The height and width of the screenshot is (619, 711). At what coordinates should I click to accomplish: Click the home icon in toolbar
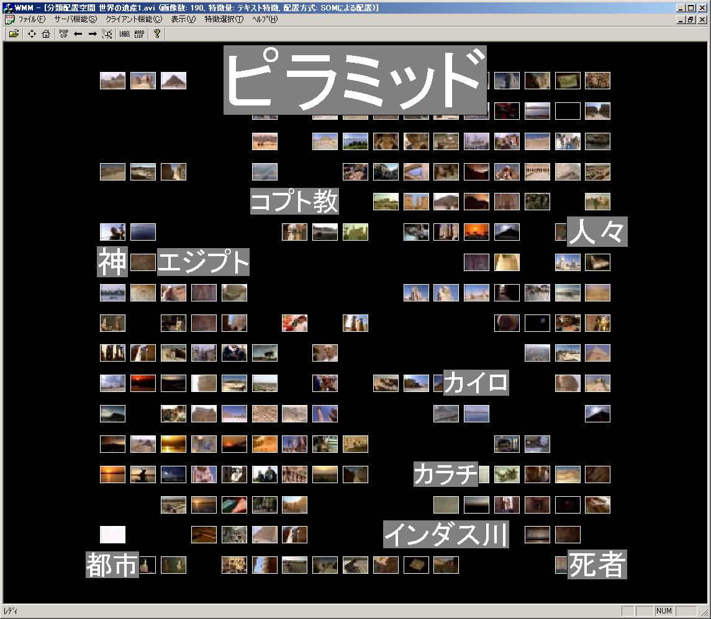tap(46, 34)
